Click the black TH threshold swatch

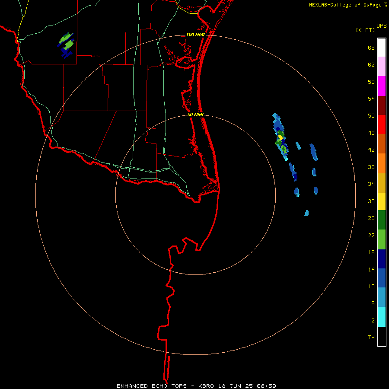pos(382,336)
